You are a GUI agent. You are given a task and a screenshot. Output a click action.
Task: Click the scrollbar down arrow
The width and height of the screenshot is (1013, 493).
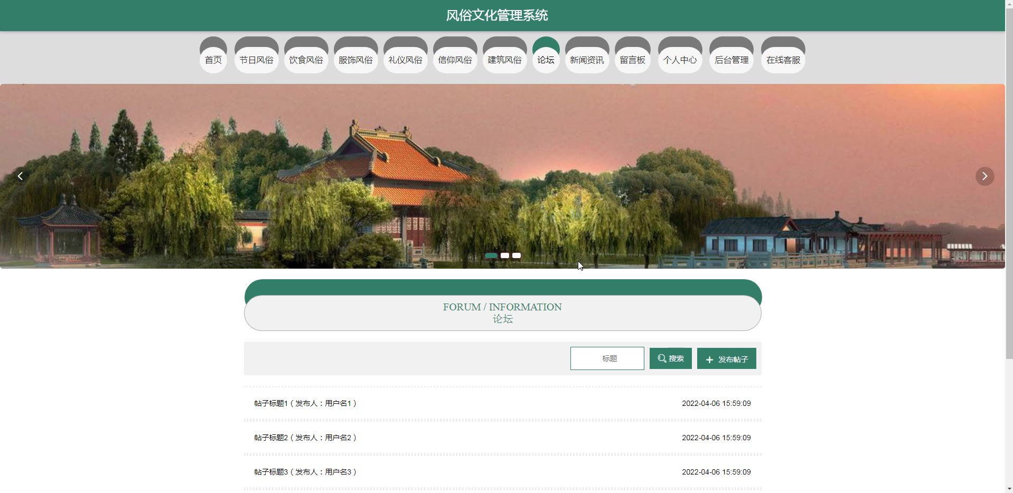[1009, 489]
